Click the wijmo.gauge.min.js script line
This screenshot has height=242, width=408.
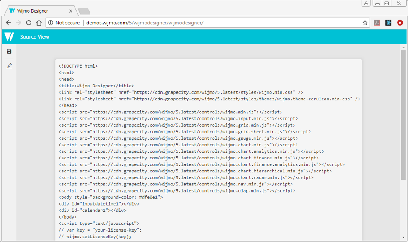[x=178, y=138]
